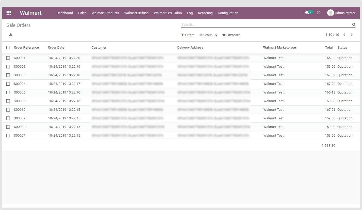Click the date 10/24/2019 13:22:18
362x210 pixels.
pos(64,75)
